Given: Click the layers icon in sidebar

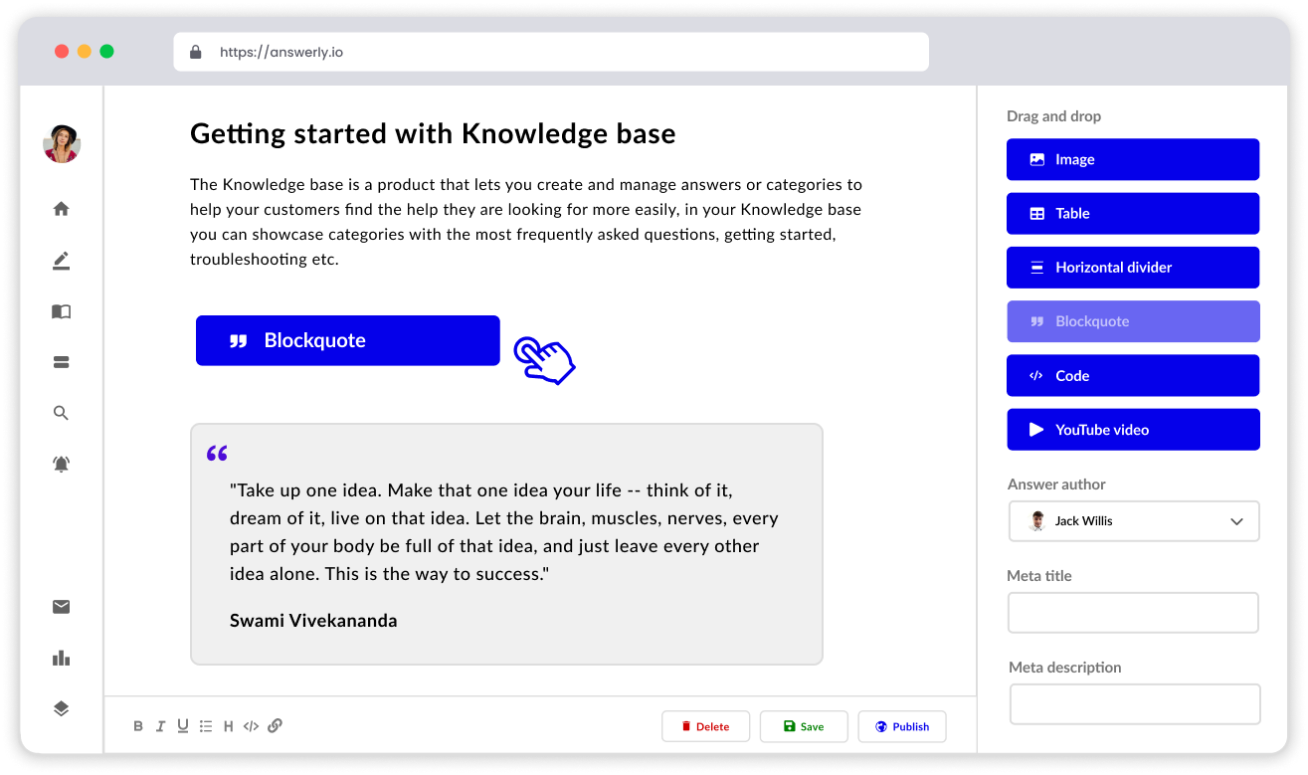Looking at the screenshot, I should pos(62,708).
